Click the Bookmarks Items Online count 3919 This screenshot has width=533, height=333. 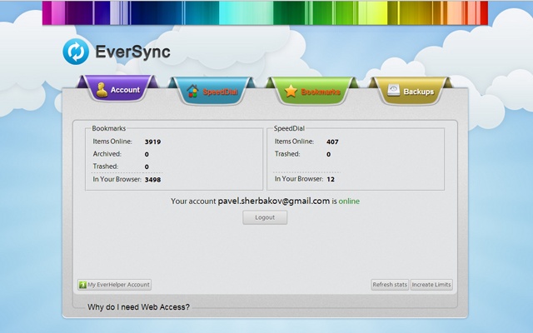click(152, 142)
